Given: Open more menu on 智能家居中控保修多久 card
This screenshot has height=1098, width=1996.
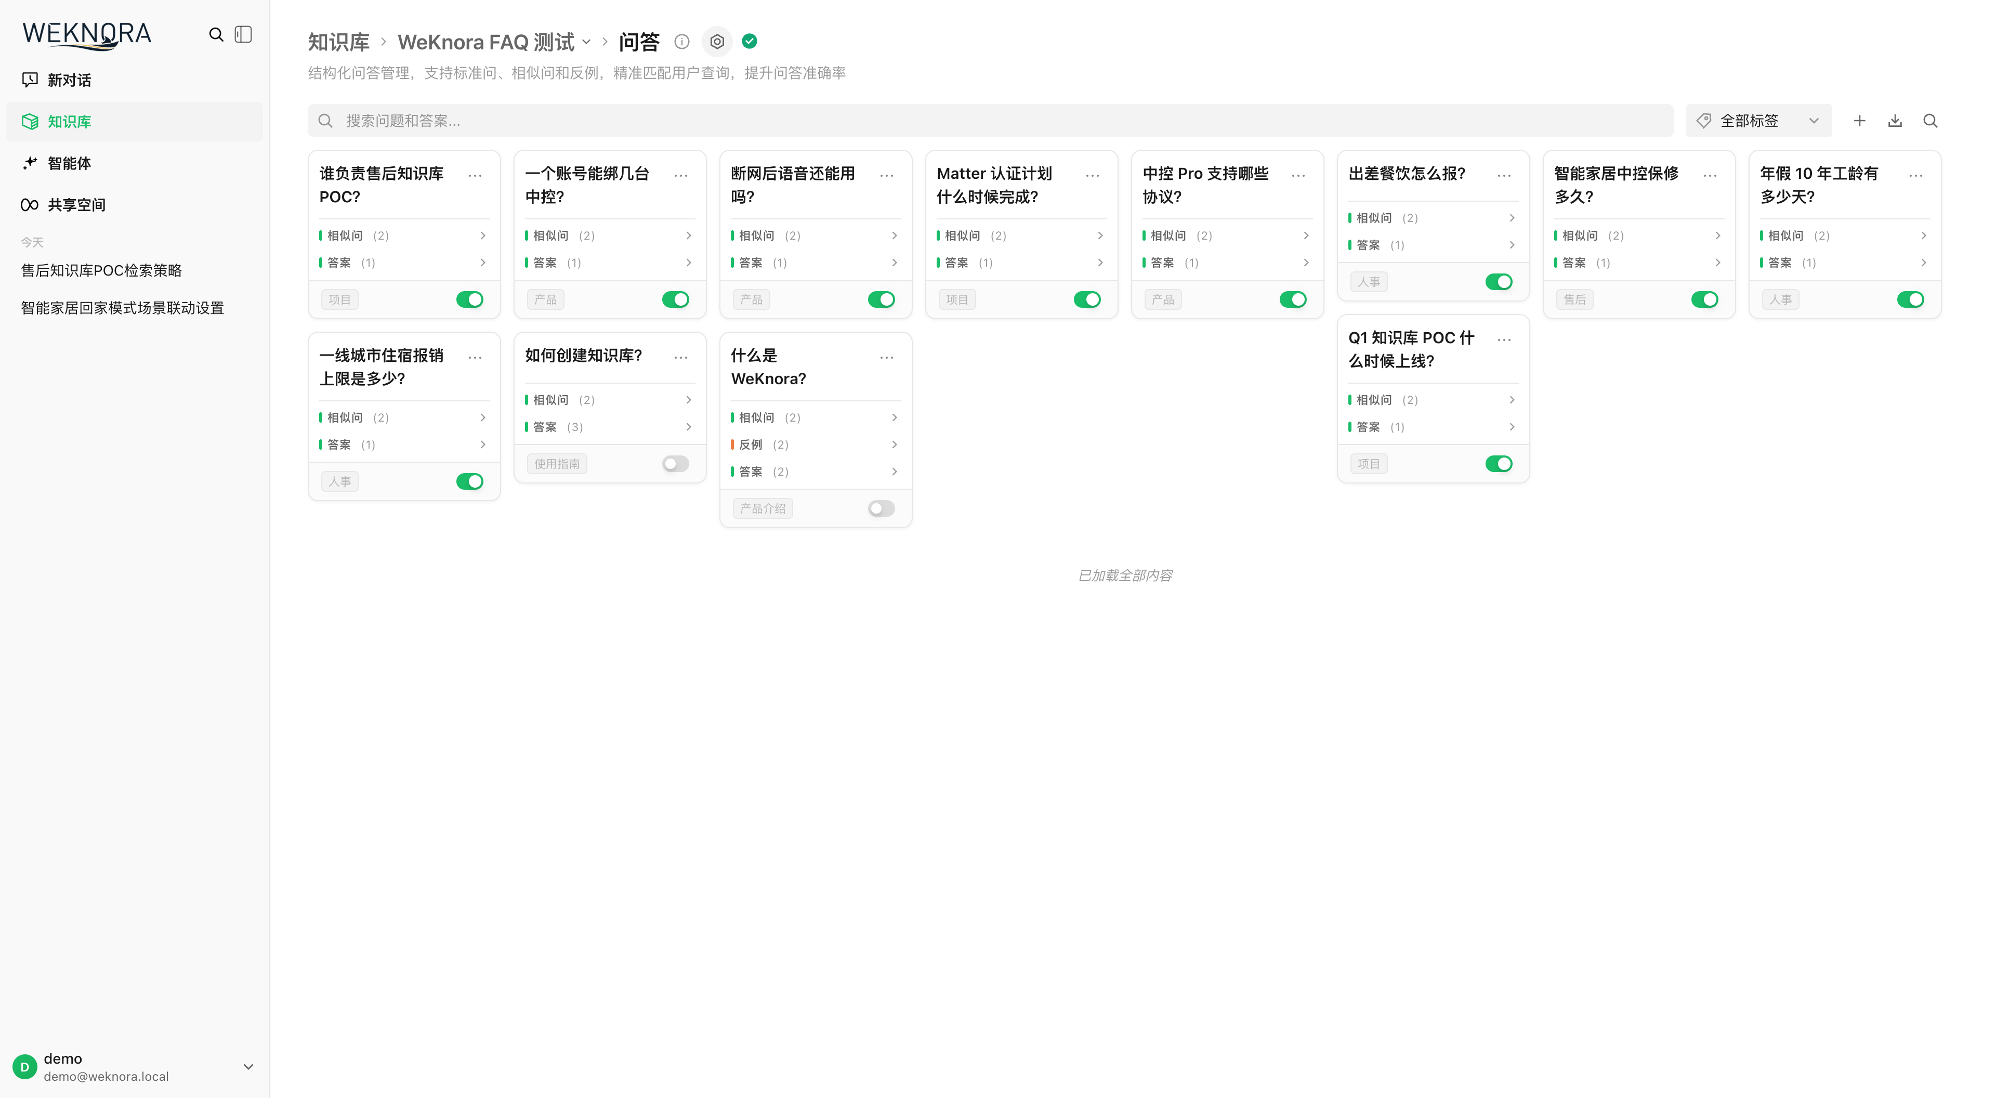Looking at the screenshot, I should click(x=1710, y=176).
